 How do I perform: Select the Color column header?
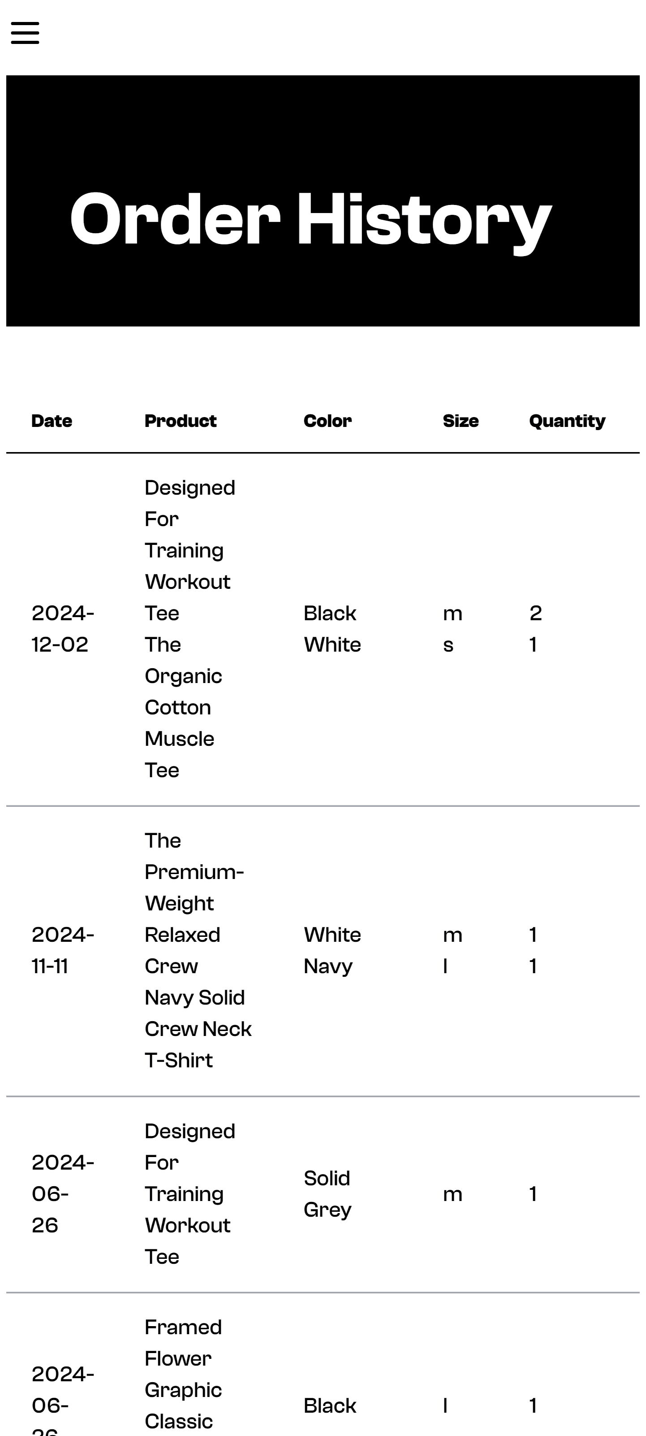point(327,421)
